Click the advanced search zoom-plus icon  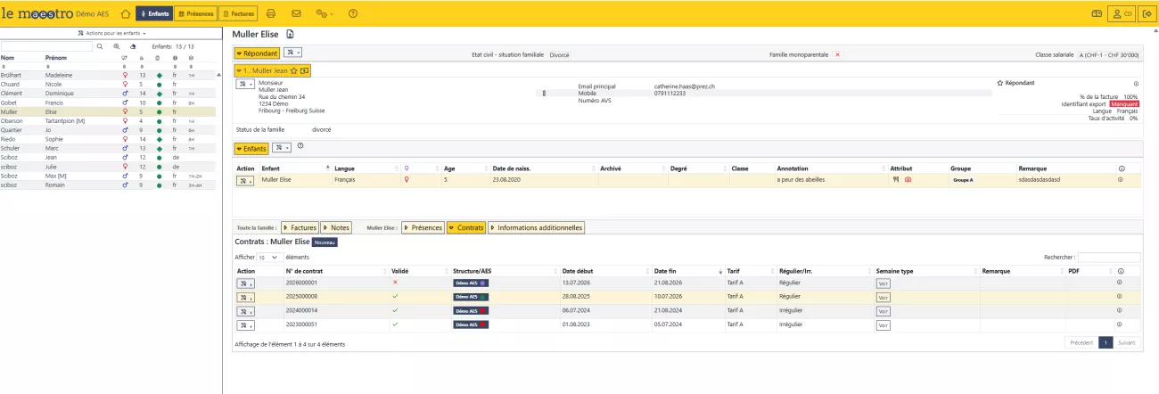coord(116,46)
